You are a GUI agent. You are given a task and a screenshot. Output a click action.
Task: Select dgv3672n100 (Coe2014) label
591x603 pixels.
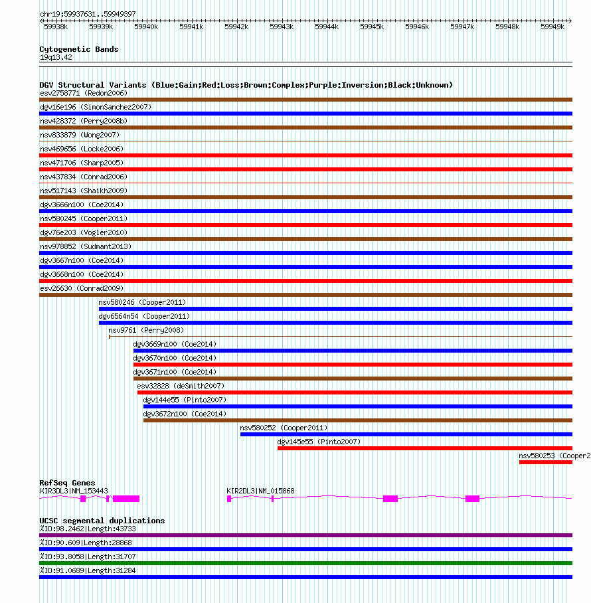pyautogui.click(x=185, y=414)
